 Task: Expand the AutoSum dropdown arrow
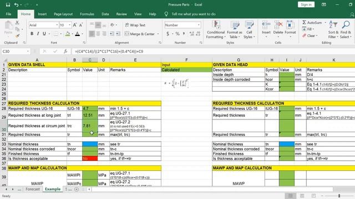pyautogui.click(x=326, y=23)
